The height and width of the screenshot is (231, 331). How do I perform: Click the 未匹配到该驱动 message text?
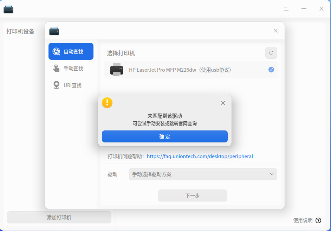[165, 116]
